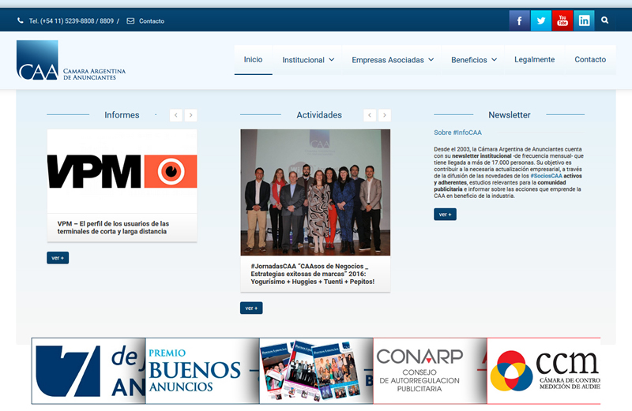Click the Actividades section heading
Screen dimensions: 632x411
pos(319,115)
